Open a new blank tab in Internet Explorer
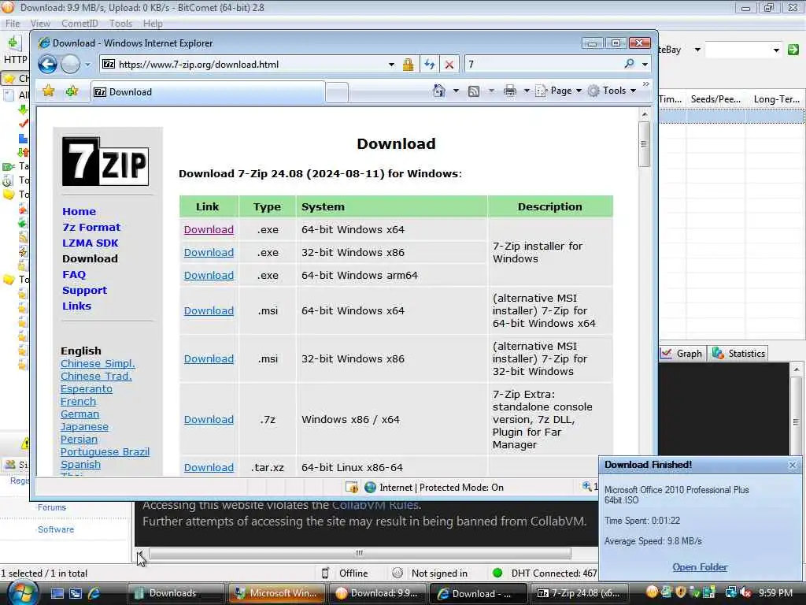Viewport: 806px width, 605px height. coord(337,93)
